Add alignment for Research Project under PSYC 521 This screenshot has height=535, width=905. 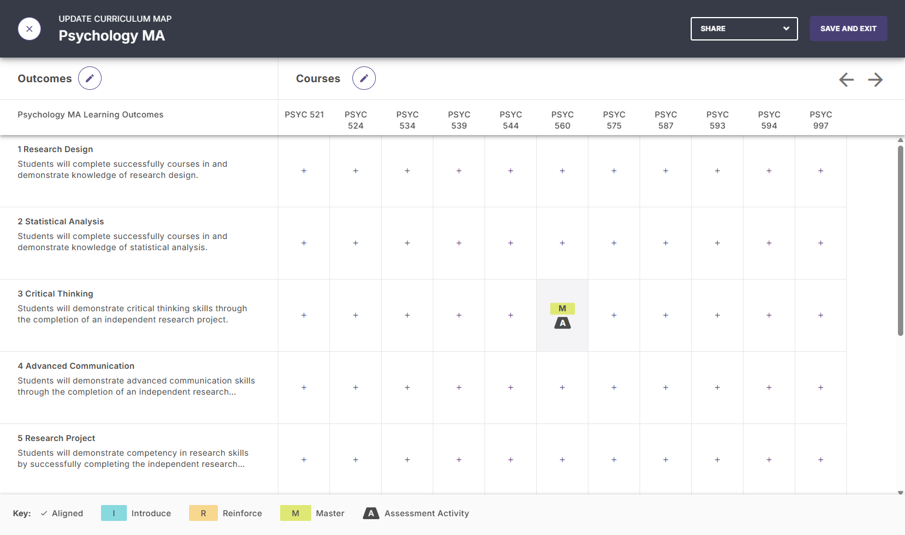(304, 460)
